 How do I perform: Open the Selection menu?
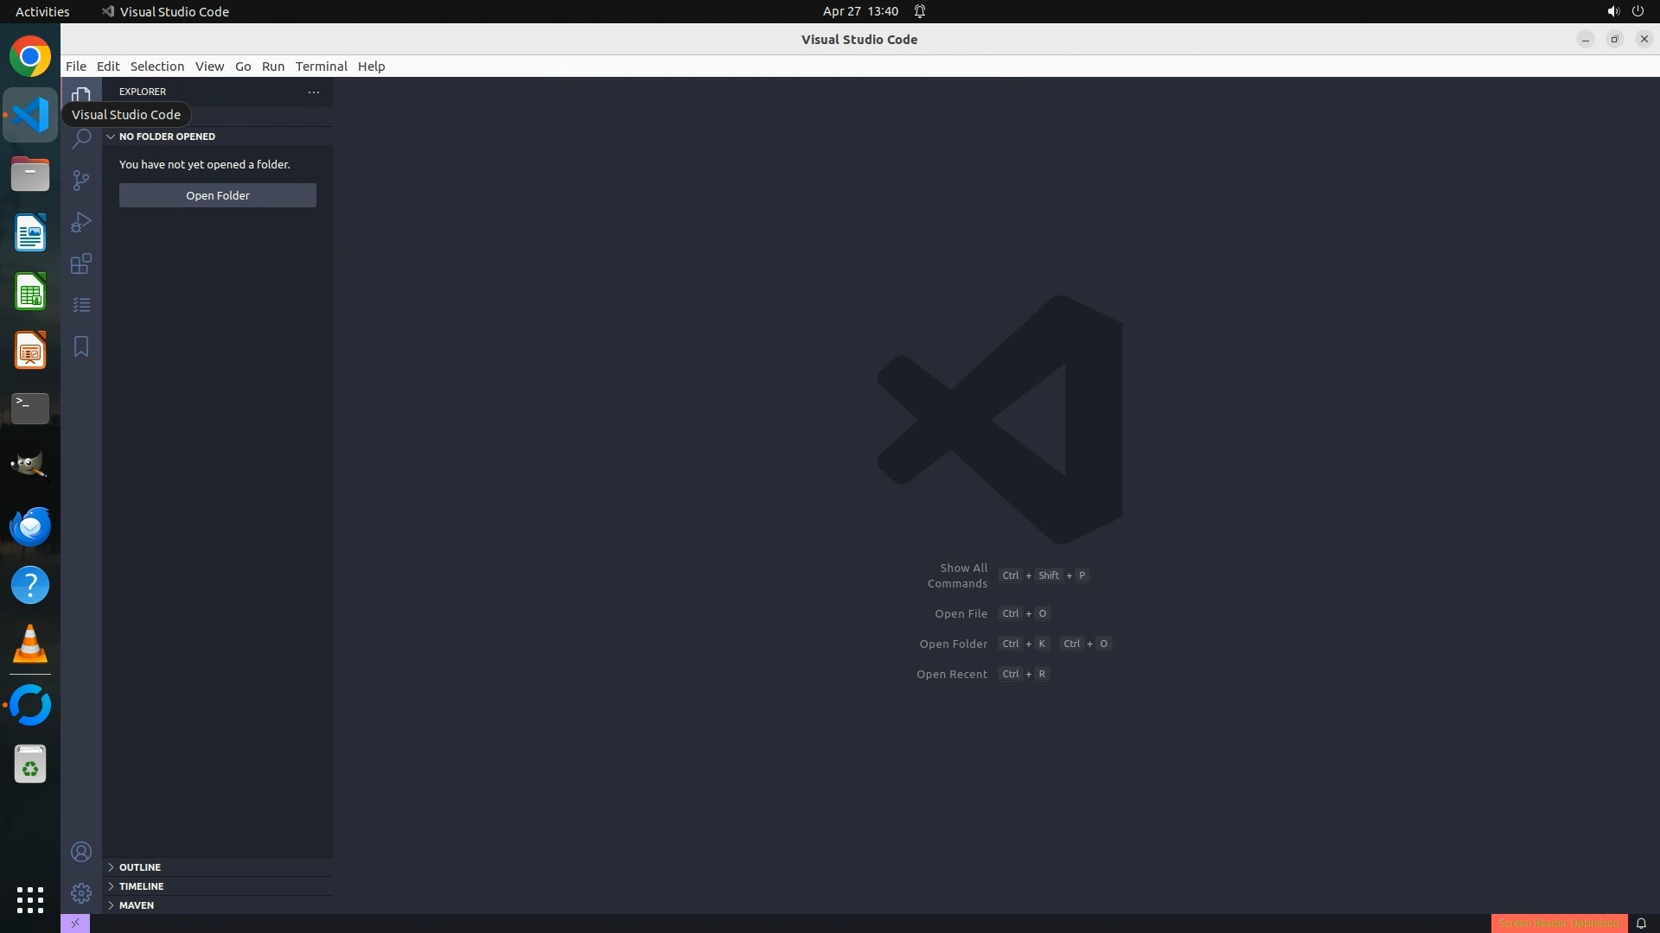point(156,67)
